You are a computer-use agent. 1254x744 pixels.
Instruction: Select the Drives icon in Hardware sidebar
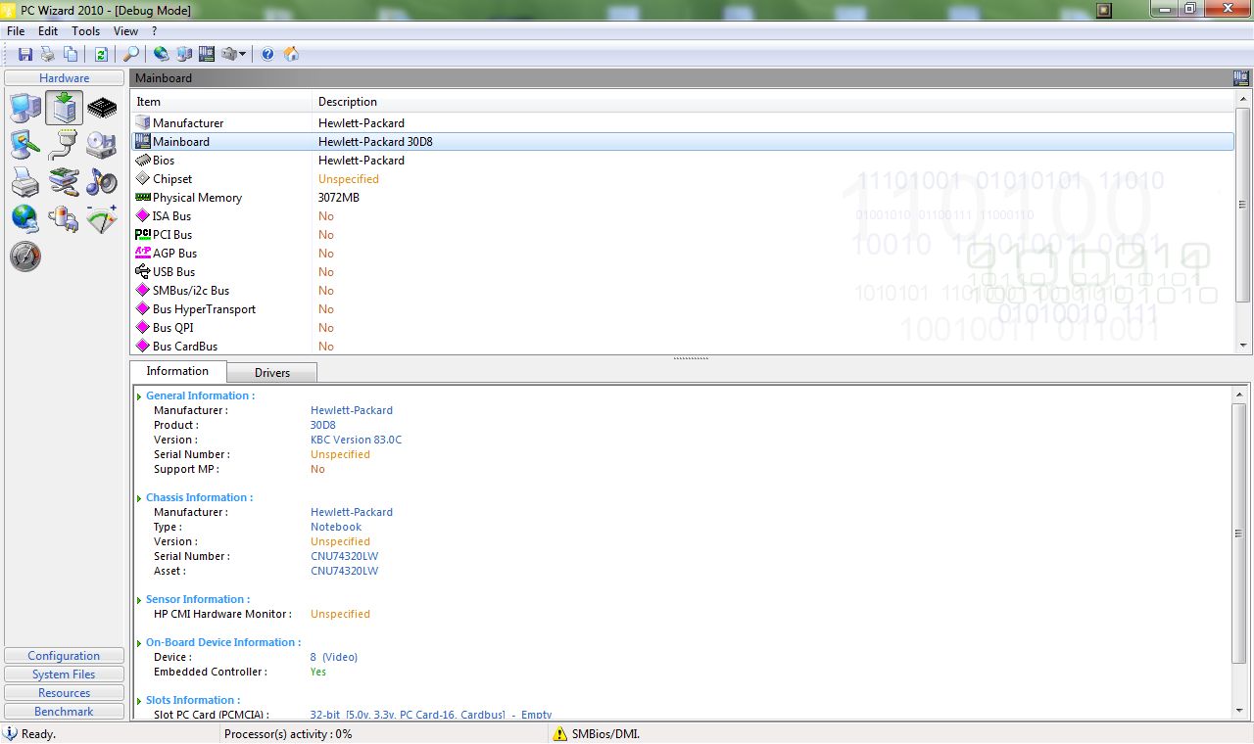[102, 145]
